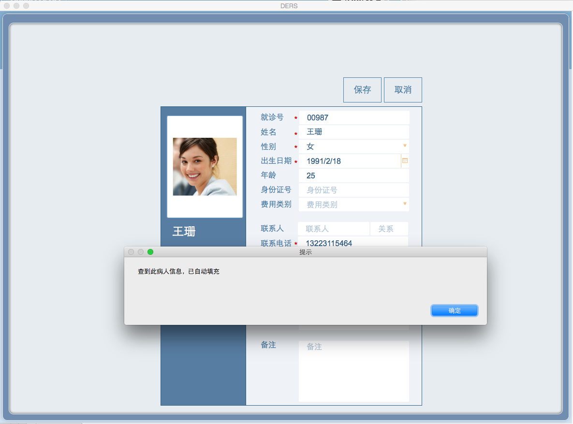Select the 姓名 input field

pos(354,132)
